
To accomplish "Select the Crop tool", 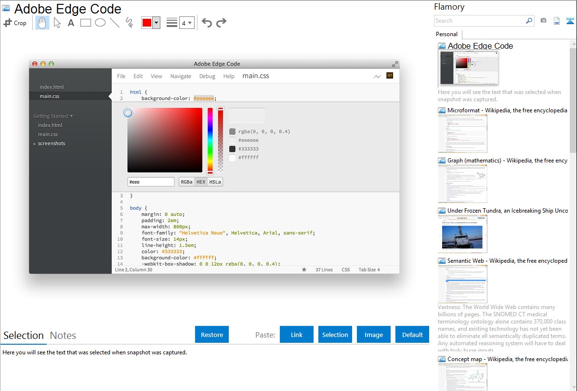I will click(x=15, y=23).
